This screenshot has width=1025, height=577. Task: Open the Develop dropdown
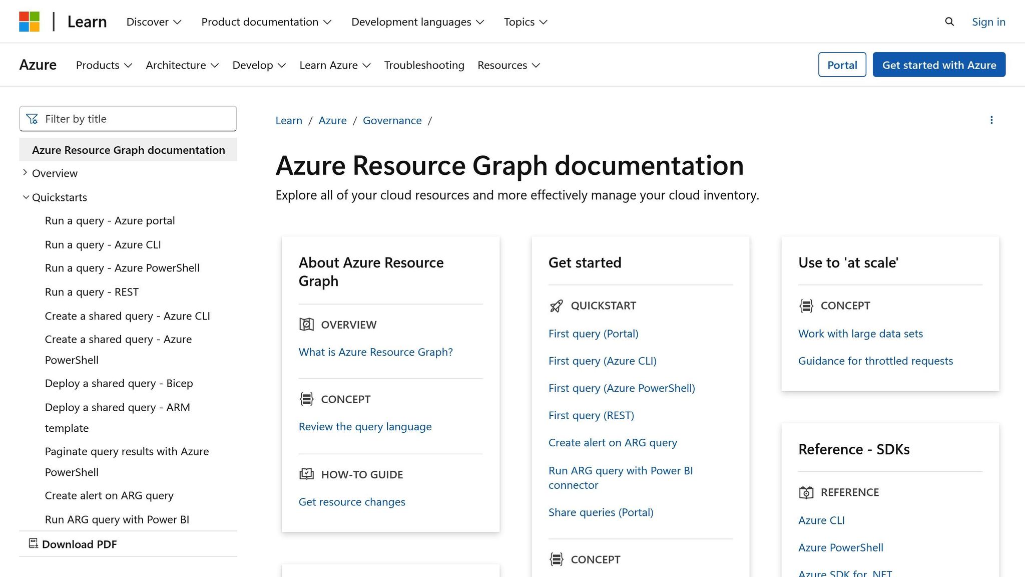pos(259,65)
